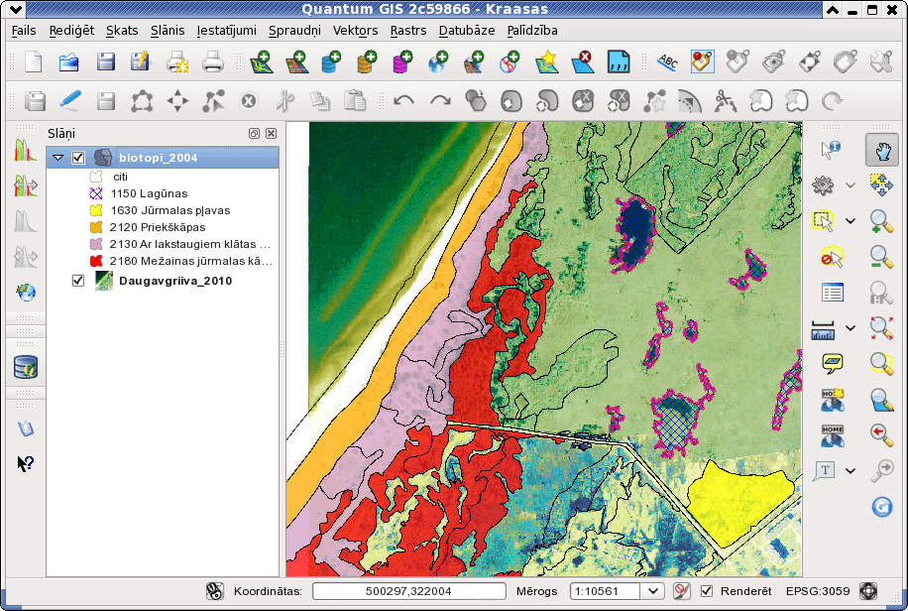Click Deselect features icon
The height and width of the screenshot is (611, 908).
(832, 257)
